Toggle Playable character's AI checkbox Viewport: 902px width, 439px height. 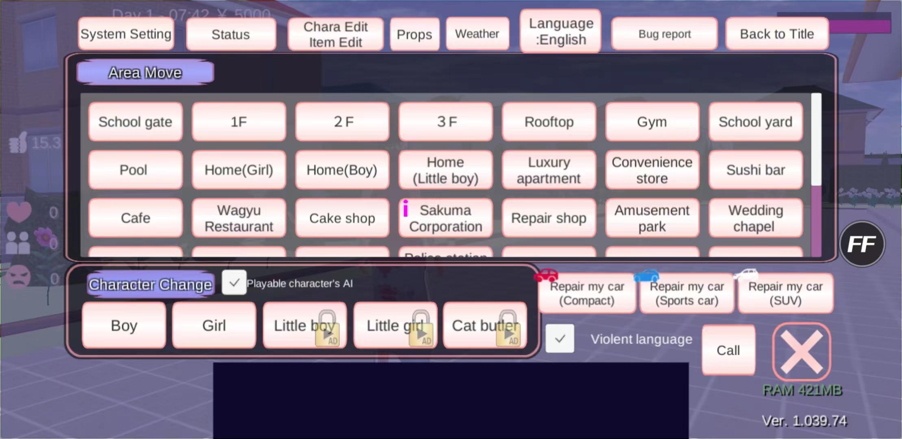point(234,283)
